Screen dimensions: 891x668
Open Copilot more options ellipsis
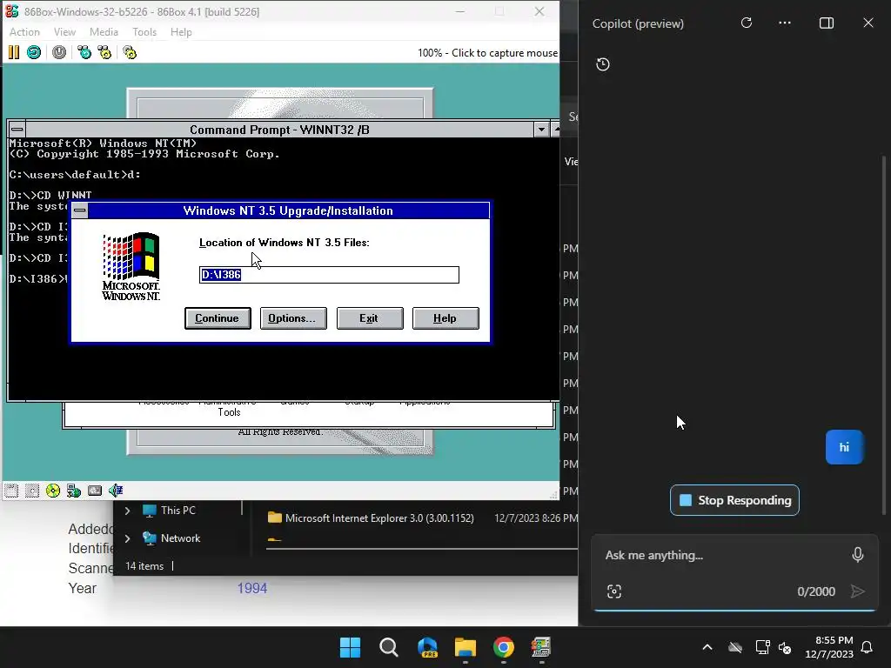pyautogui.click(x=785, y=23)
